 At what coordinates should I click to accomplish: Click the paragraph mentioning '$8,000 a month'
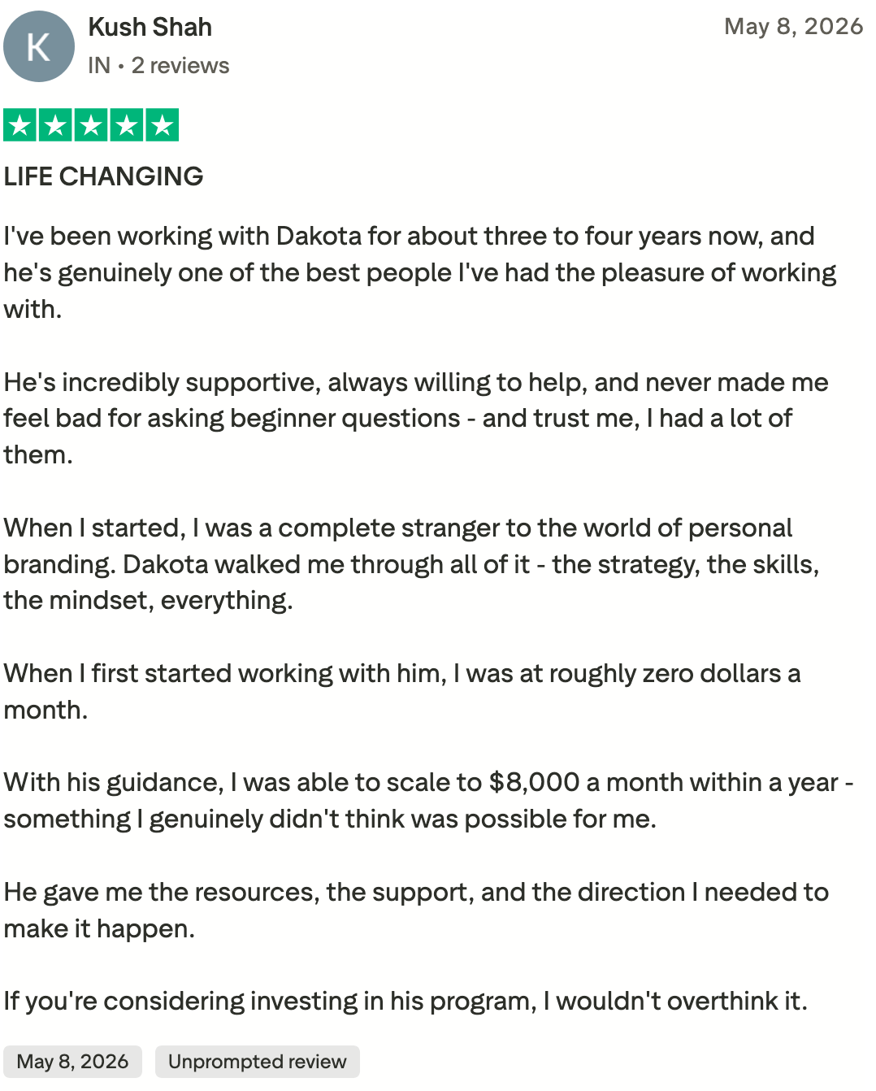pyautogui.click(x=428, y=800)
